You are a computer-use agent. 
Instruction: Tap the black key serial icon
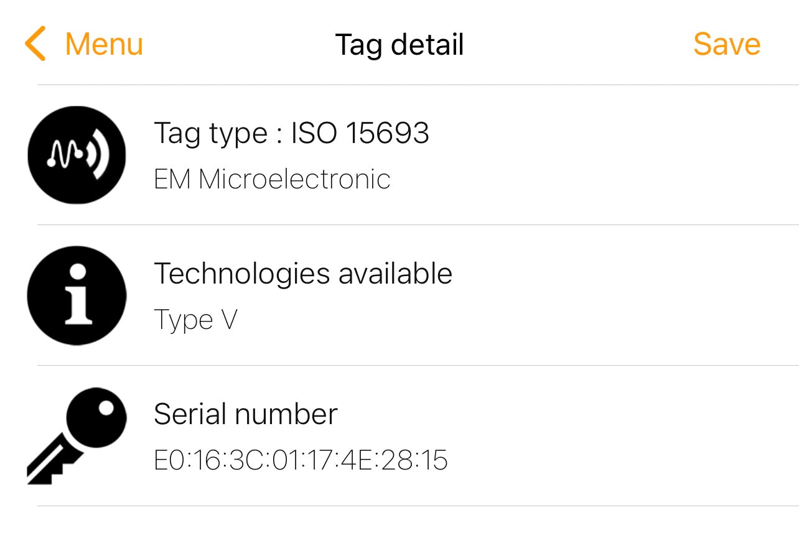pos(77,435)
